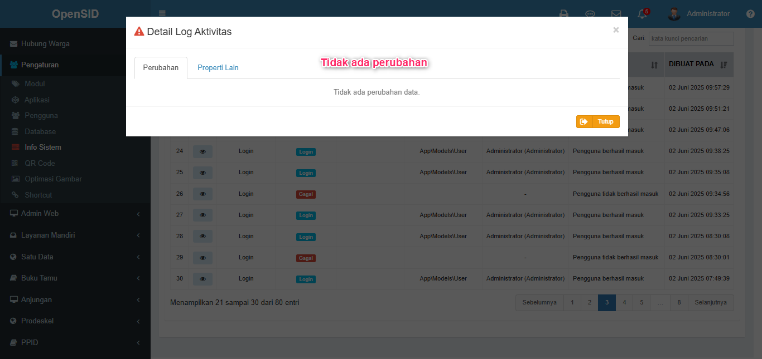Image resolution: width=762 pixels, height=359 pixels.
Task: Expand the PPID menu
Action: click(x=75, y=342)
